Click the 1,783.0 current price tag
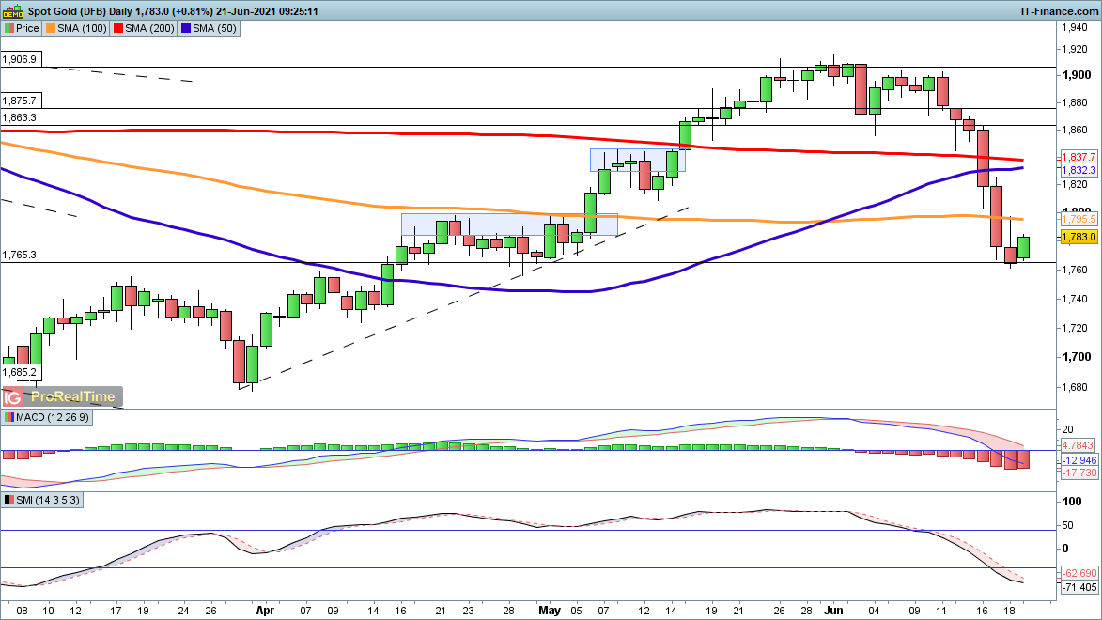This screenshot has height=620, width=1102. (1077, 238)
